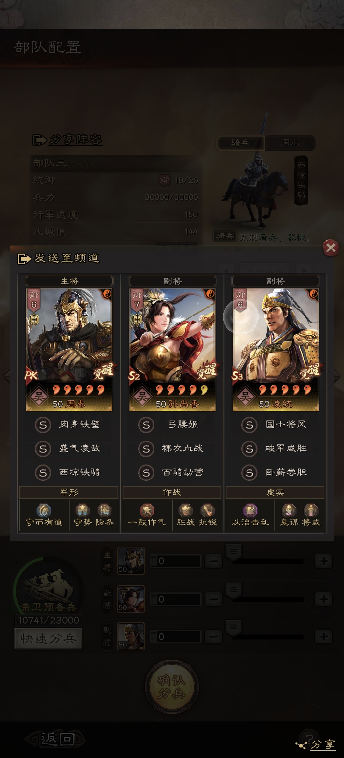The height and width of the screenshot is (758, 344).
Task: Close the lineup popup with red X
Action: [331, 248]
